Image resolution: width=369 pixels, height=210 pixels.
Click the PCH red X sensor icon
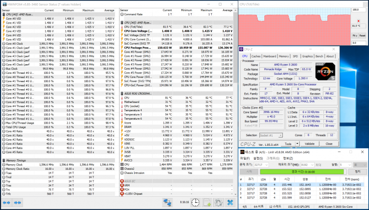tap(122, 190)
